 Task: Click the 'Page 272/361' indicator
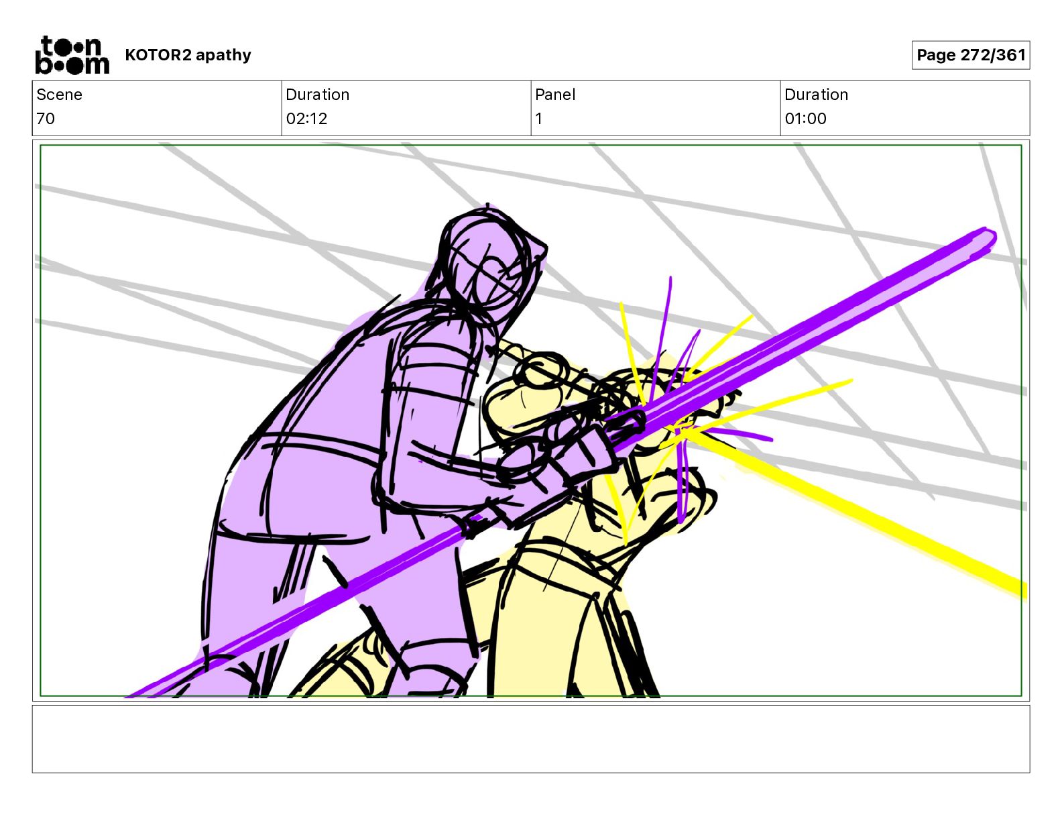click(x=971, y=55)
